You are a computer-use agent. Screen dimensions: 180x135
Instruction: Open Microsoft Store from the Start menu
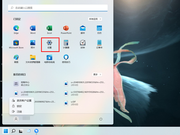pos(16,44)
